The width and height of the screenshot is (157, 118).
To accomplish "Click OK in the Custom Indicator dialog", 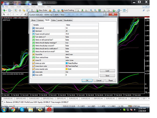I will [x=87, y=81].
